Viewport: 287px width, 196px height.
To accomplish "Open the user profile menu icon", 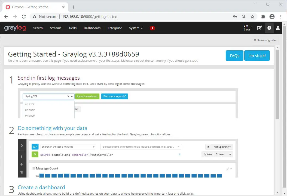I will (x=278, y=28).
